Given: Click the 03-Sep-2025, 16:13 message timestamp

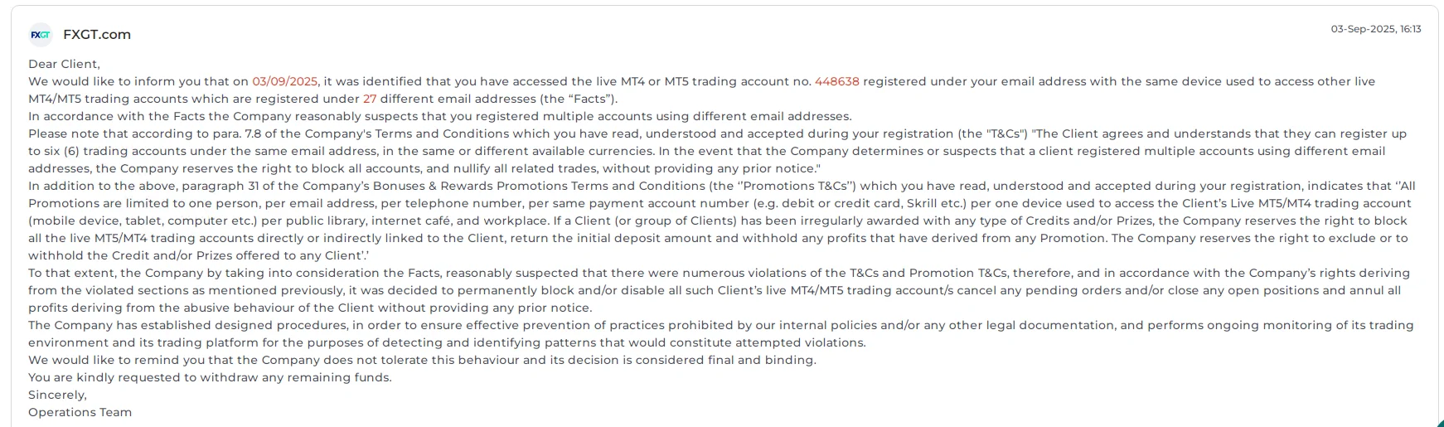Looking at the screenshot, I should 1375,29.
